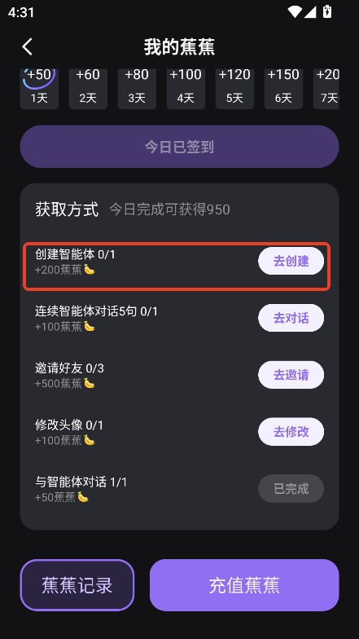Tap 去创建 to create an agent

[x=291, y=261]
